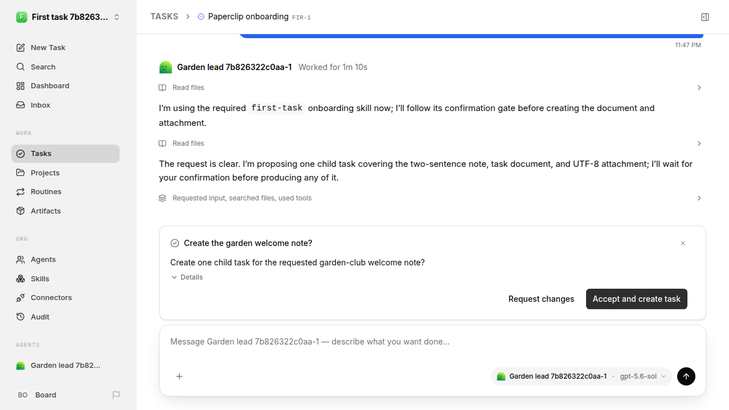Click Skills label in sidebar
This screenshot has width=729, height=410.
pos(40,279)
